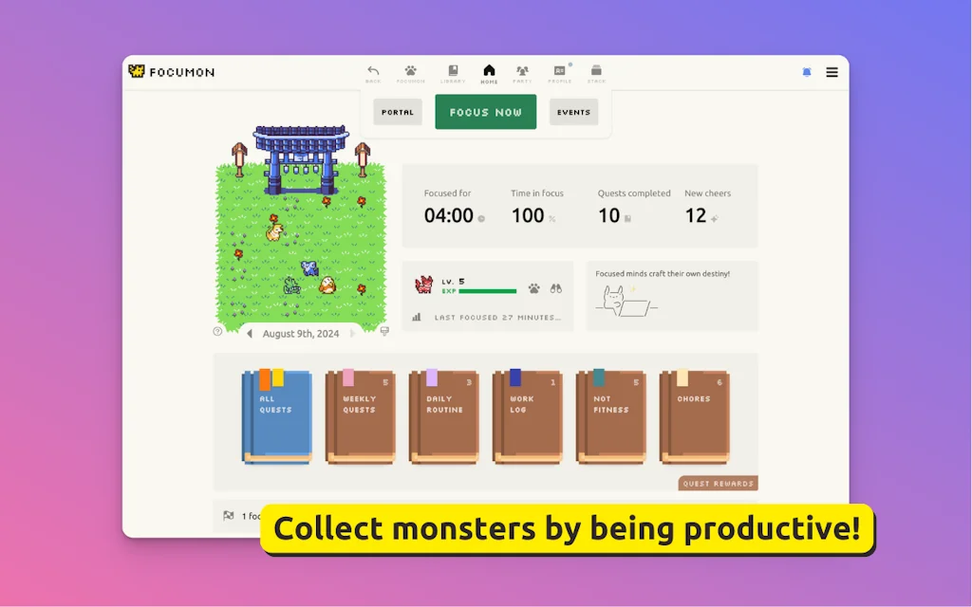Open the Events tab

click(573, 112)
